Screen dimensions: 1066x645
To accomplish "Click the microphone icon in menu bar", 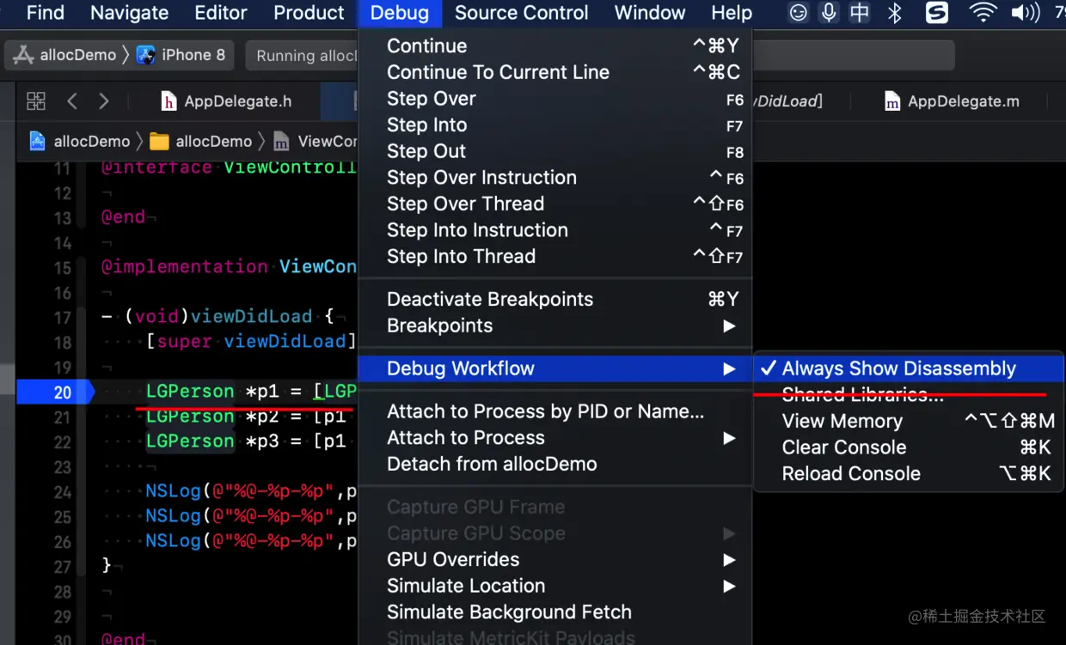I will 830,13.
